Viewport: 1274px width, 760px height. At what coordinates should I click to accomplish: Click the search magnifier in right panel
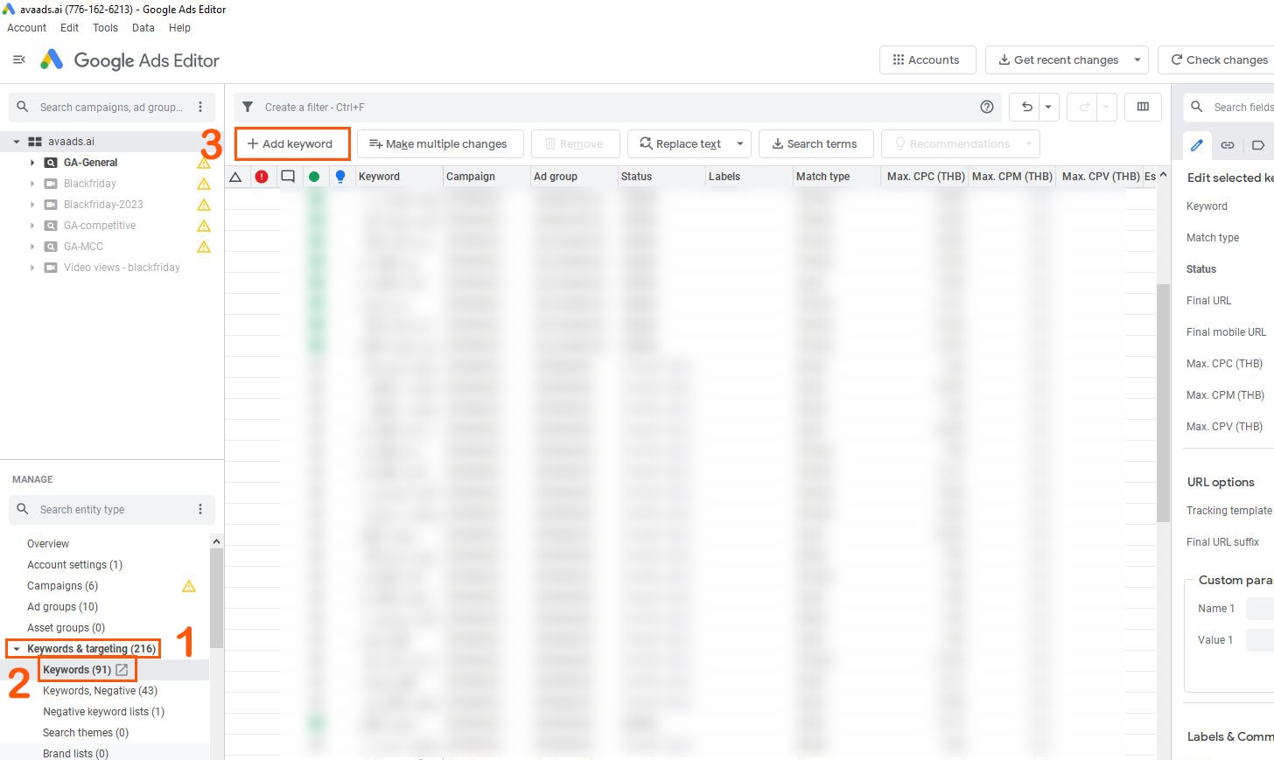click(1196, 107)
